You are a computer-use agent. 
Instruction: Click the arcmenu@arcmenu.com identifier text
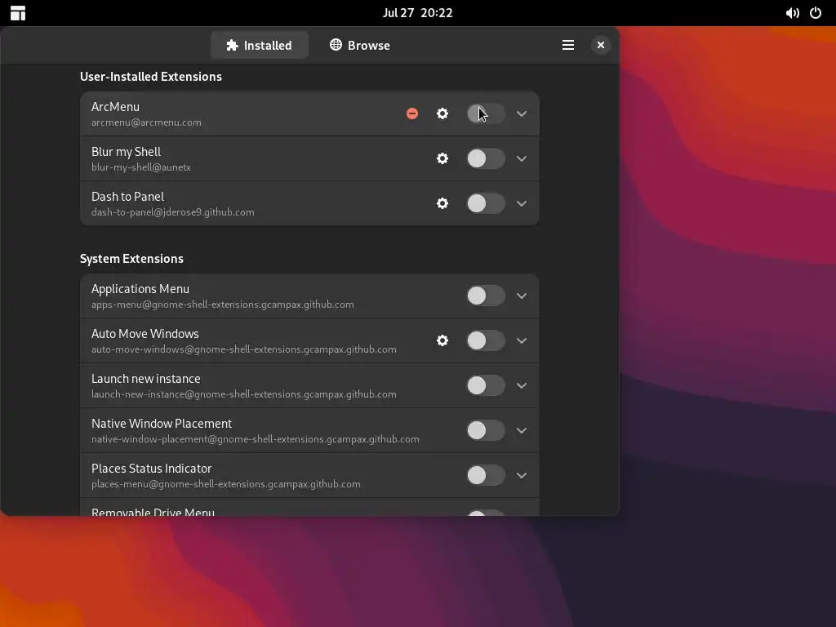146,122
